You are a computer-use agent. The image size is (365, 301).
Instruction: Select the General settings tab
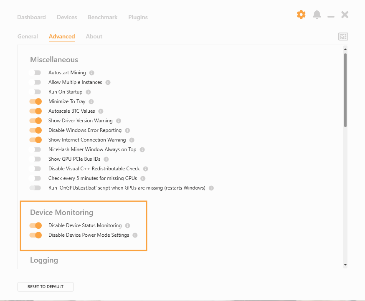click(28, 36)
